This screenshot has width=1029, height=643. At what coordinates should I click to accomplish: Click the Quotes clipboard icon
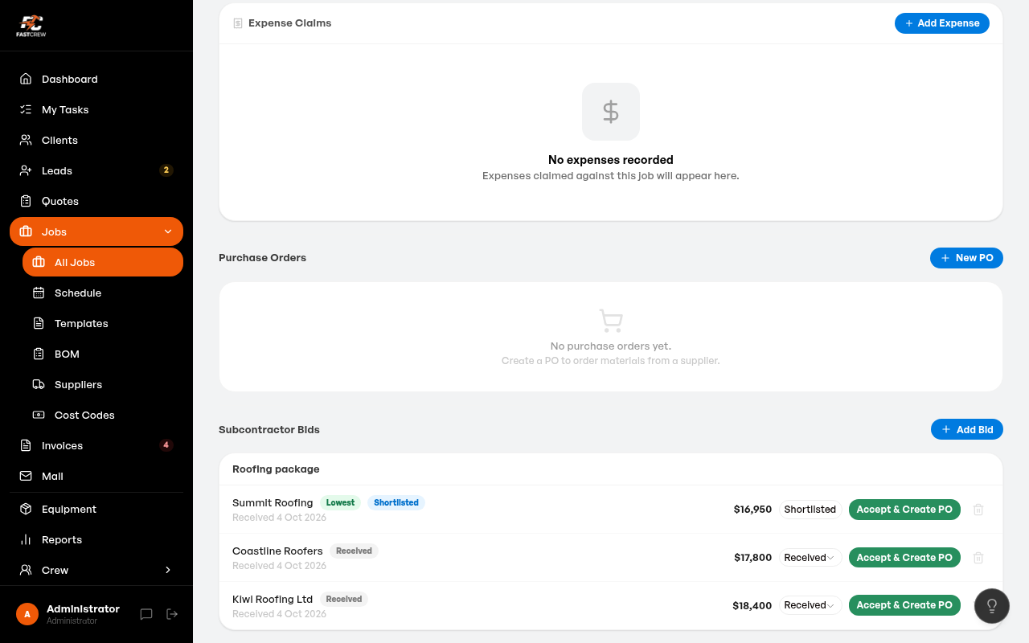click(x=26, y=201)
